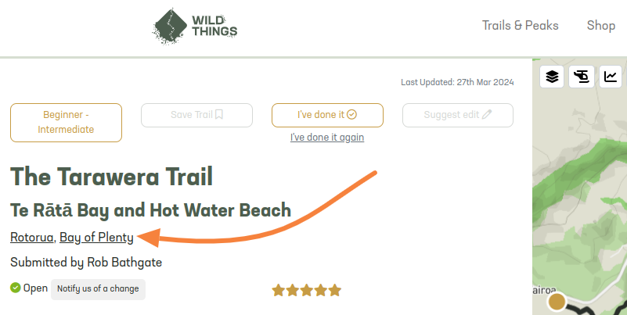Viewport: 627px width, 315px height.
Task: Click the green Open status icon
Action: pyautogui.click(x=15, y=288)
